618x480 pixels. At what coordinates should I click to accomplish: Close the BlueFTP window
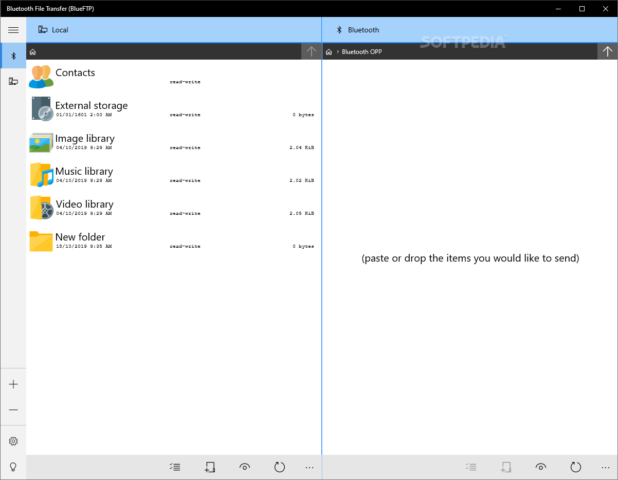pos(606,9)
